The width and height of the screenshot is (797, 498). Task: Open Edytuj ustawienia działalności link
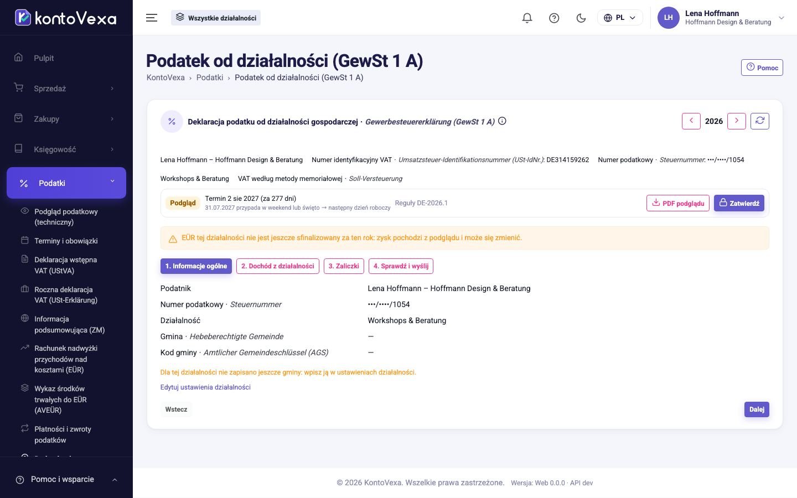[x=205, y=387]
